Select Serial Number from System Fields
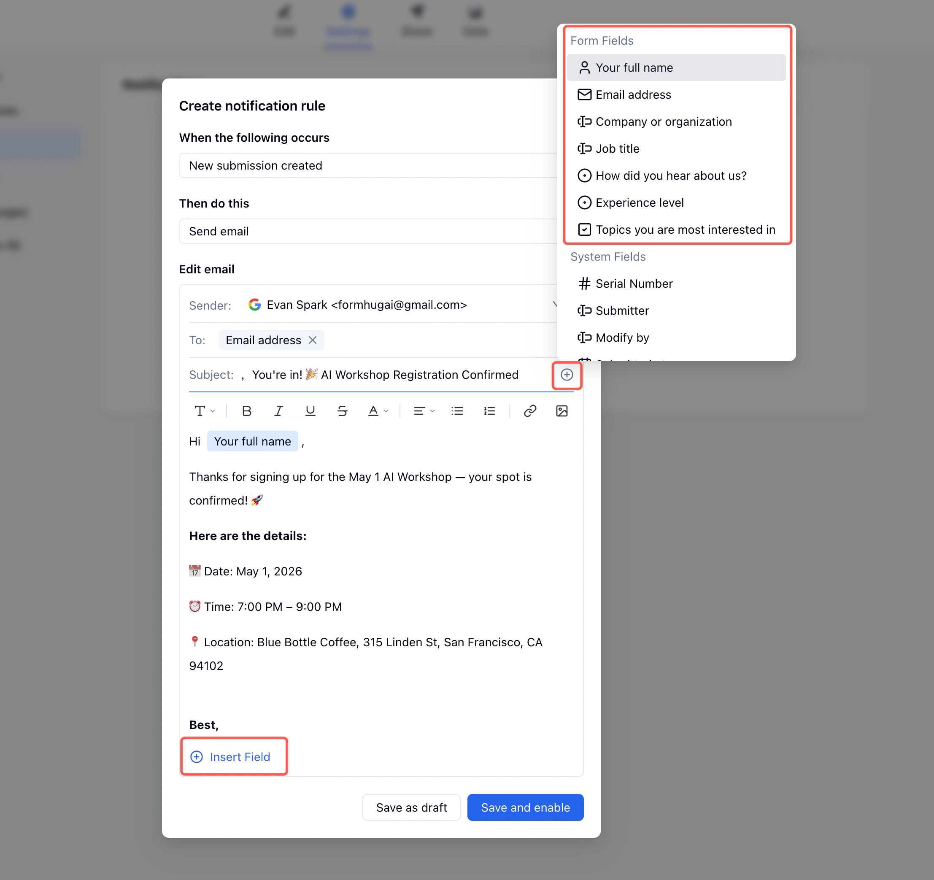 pyautogui.click(x=634, y=283)
